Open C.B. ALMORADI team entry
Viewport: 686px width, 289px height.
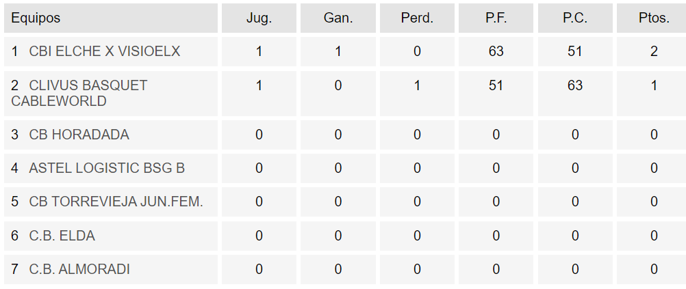tap(79, 269)
